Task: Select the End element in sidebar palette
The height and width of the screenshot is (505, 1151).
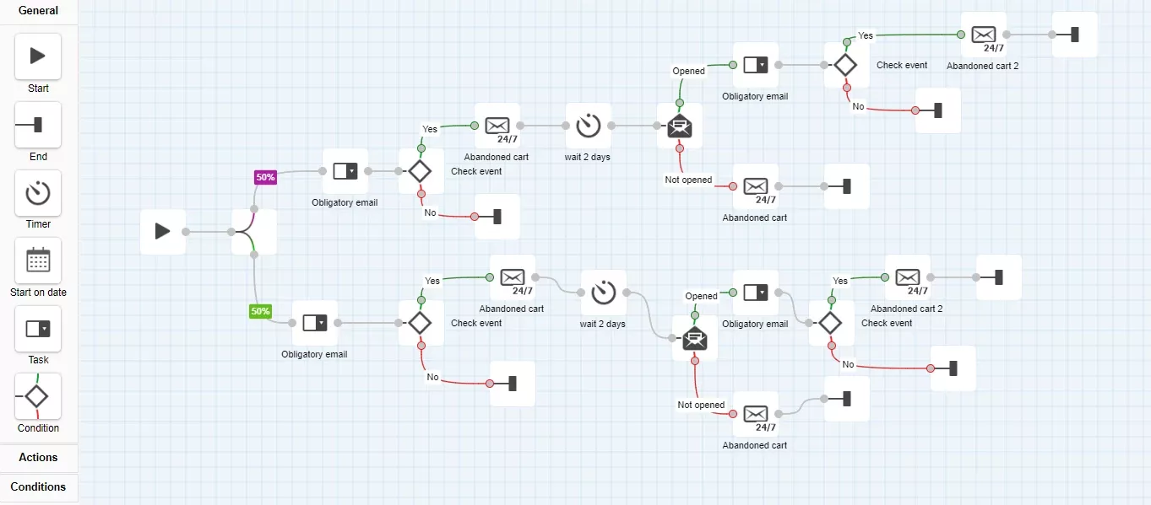Action: tap(38, 125)
